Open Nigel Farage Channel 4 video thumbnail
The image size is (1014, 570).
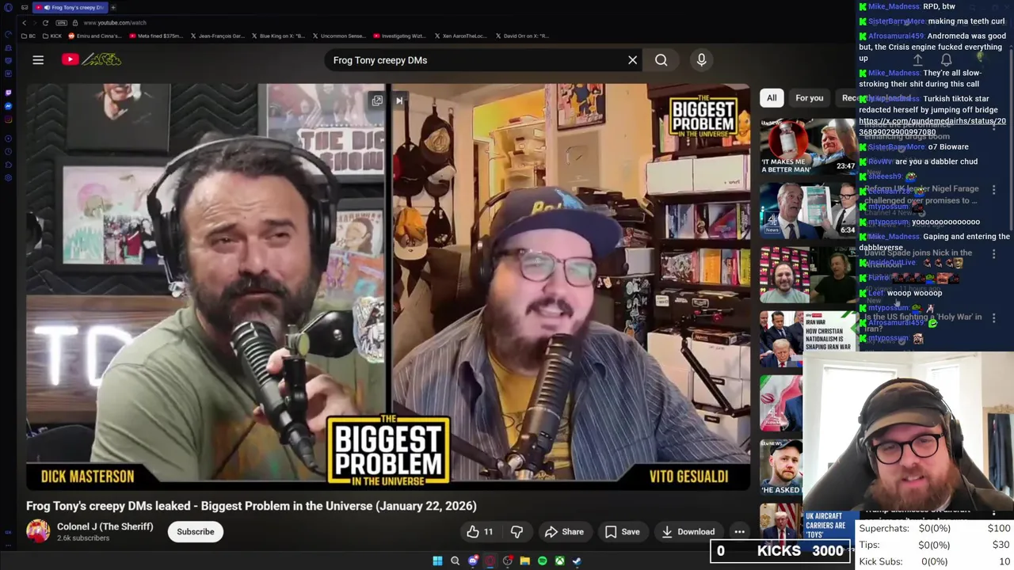pos(808,210)
